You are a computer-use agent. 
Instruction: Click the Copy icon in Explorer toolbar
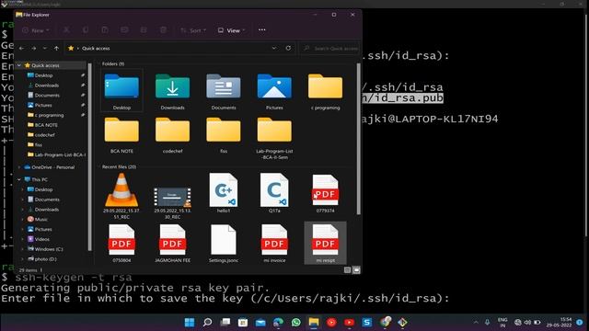[x=86, y=30]
